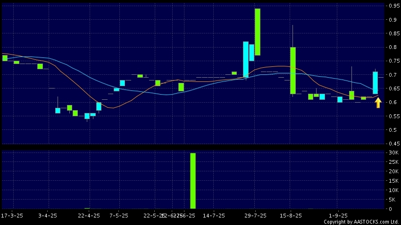Click the 3-4-25 date label
Screen dimensions: 401x225
point(48,216)
